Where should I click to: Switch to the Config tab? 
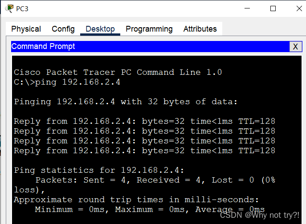pos(63,29)
